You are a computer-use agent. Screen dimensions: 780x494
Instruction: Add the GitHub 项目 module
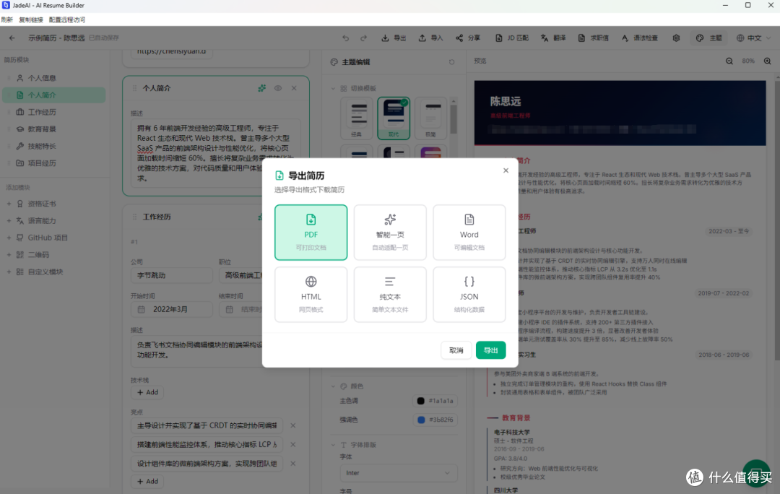53,238
